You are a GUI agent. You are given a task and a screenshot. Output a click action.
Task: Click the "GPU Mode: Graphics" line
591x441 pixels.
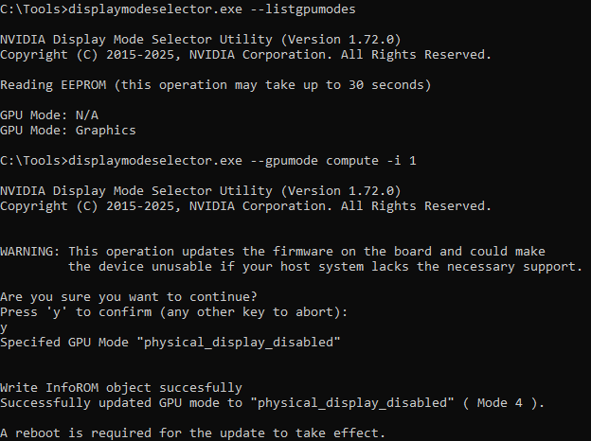[x=68, y=131]
